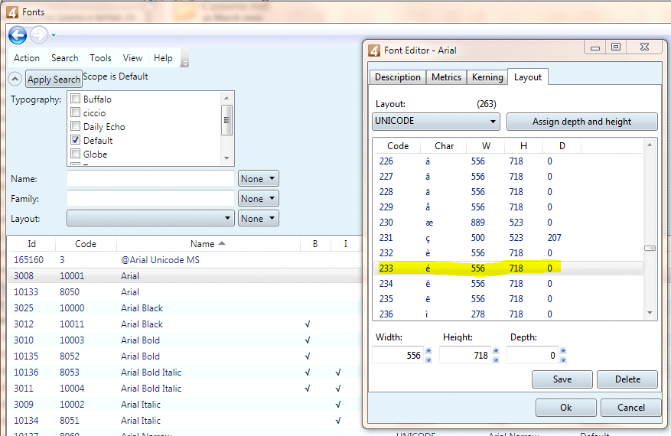Viewport: 671px width, 436px height.
Task: Switch to the Metrics tab
Action: [446, 77]
